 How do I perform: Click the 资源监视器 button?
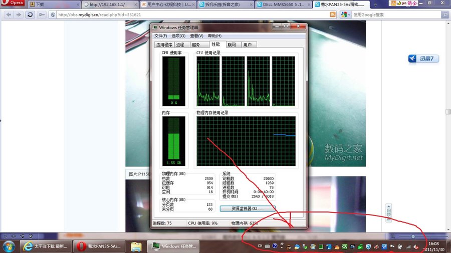pyautogui.click(x=247, y=208)
